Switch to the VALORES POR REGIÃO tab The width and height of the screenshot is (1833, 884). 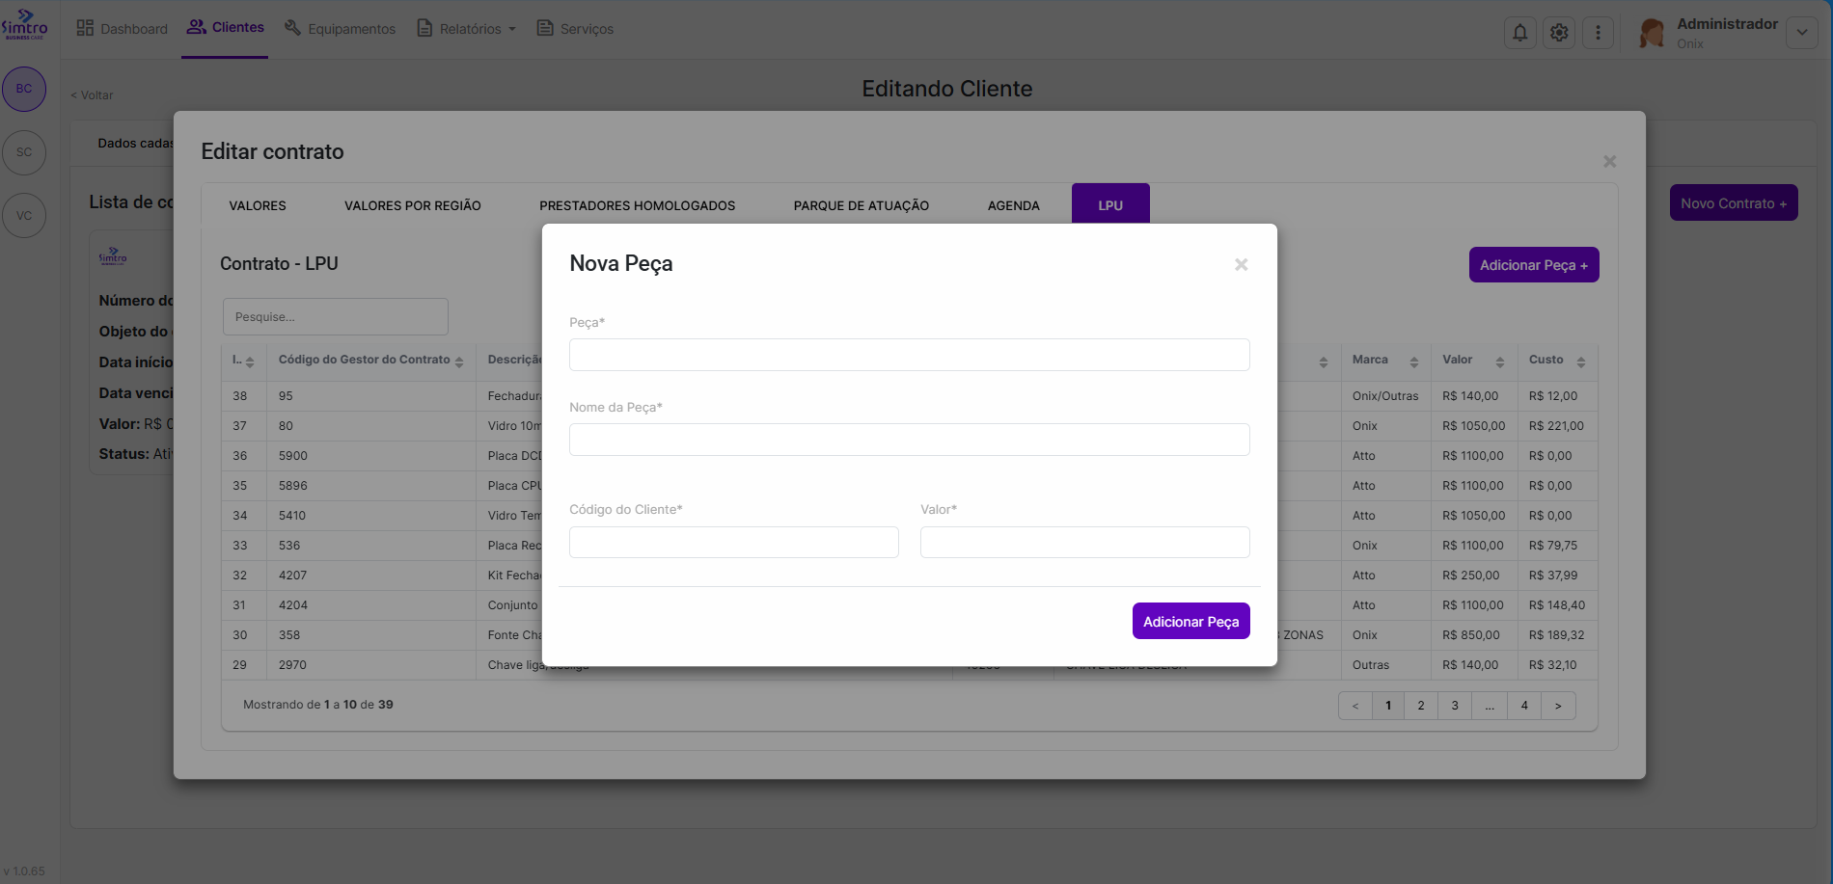click(x=412, y=205)
